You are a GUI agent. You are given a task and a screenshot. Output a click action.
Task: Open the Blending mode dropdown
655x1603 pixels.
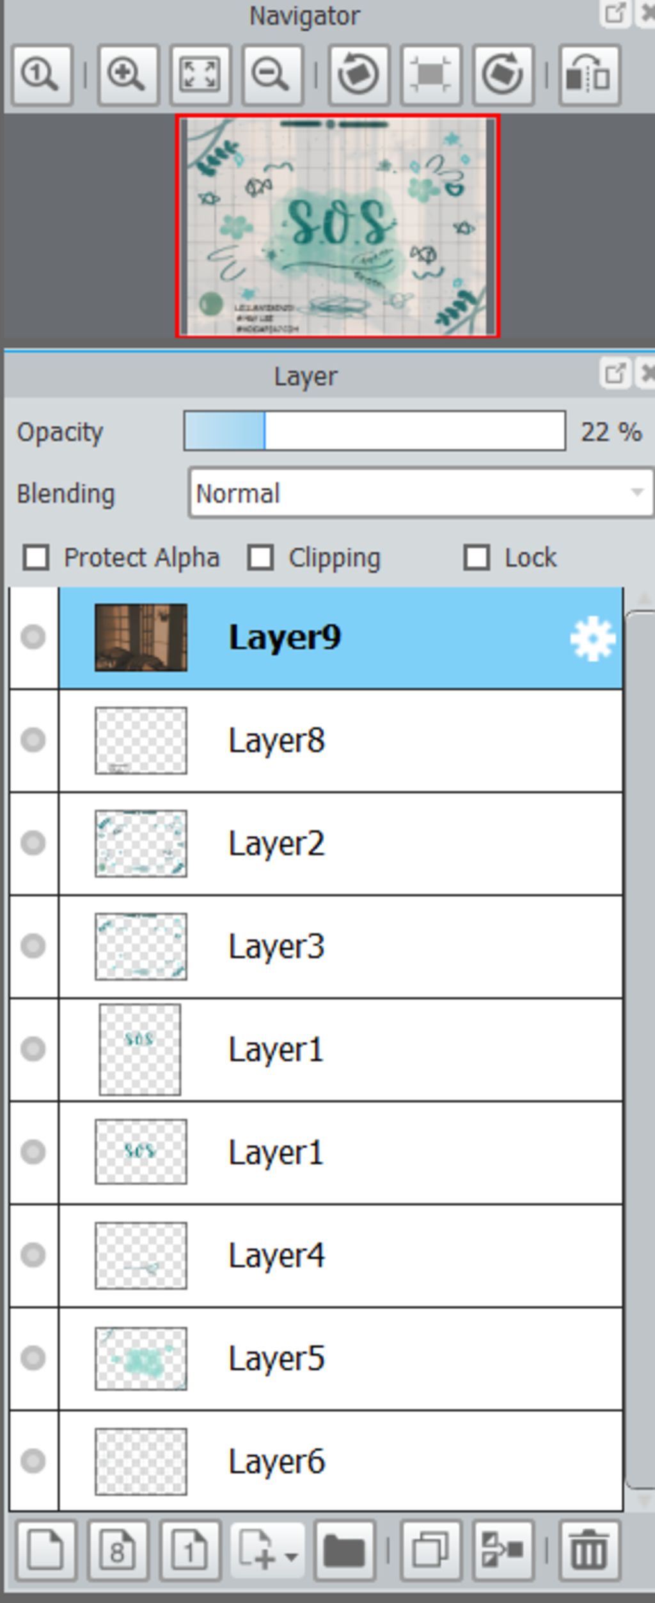coord(421,493)
